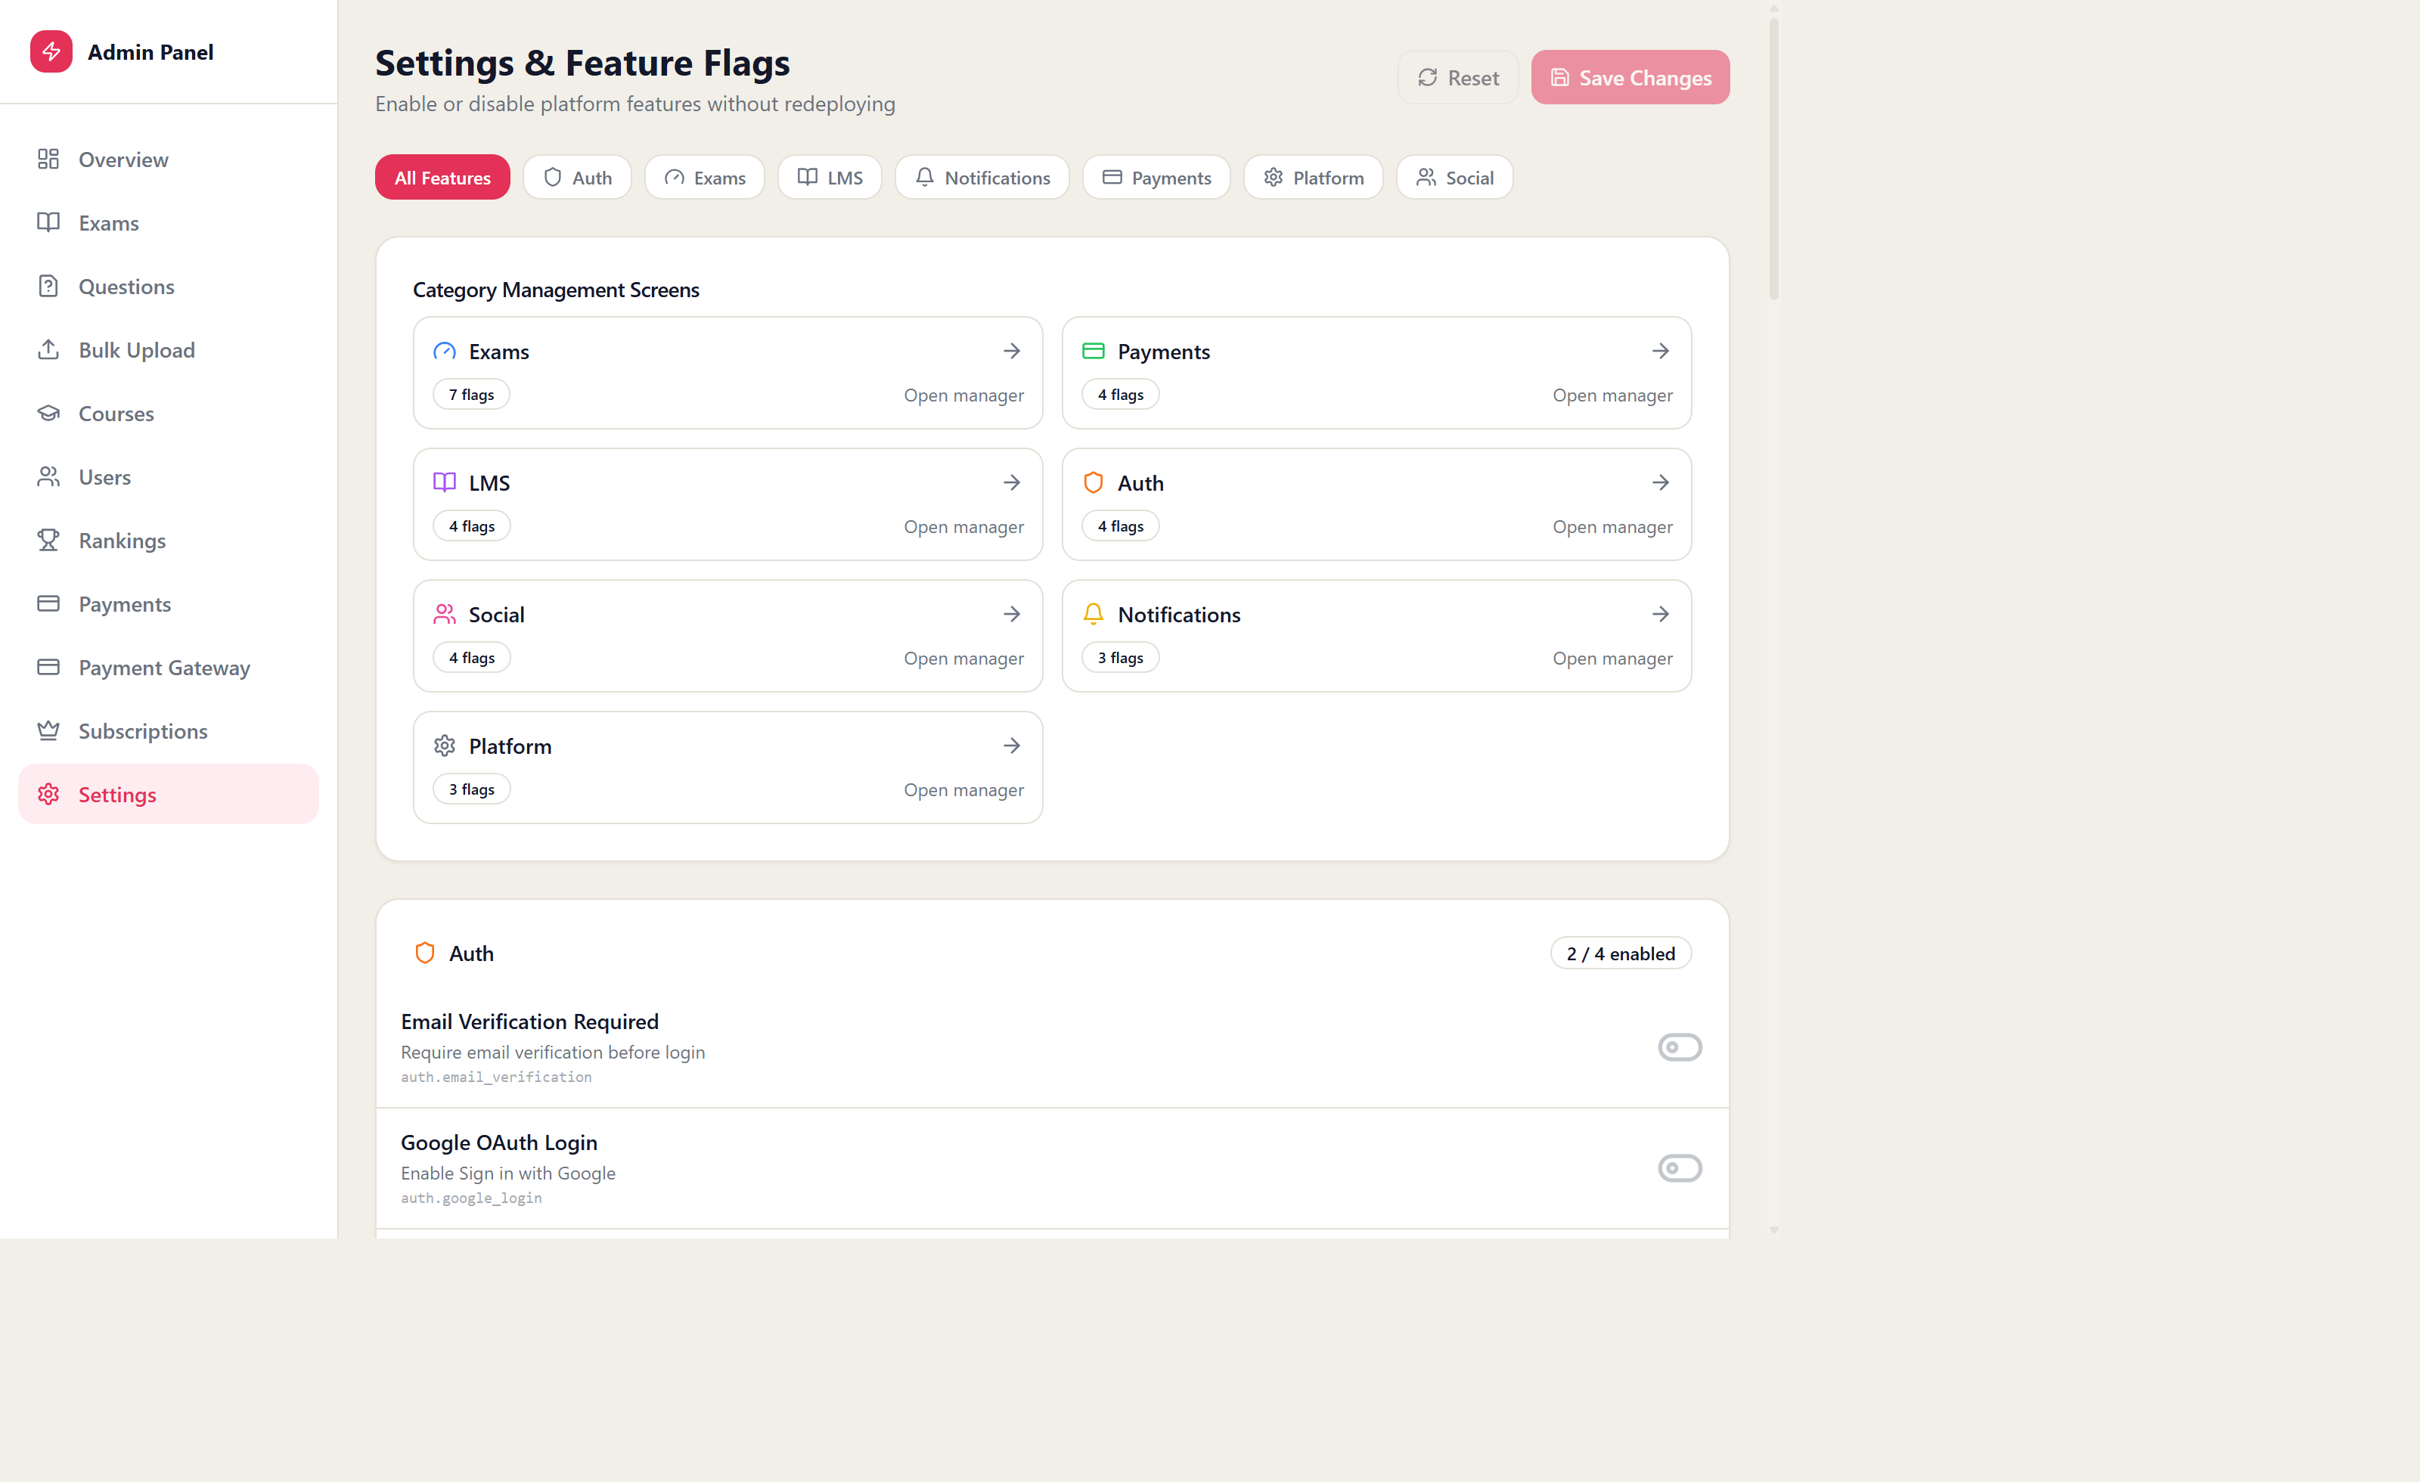Click the Payments card credit-card icon
The width and height of the screenshot is (2420, 1482).
[x=1093, y=352]
